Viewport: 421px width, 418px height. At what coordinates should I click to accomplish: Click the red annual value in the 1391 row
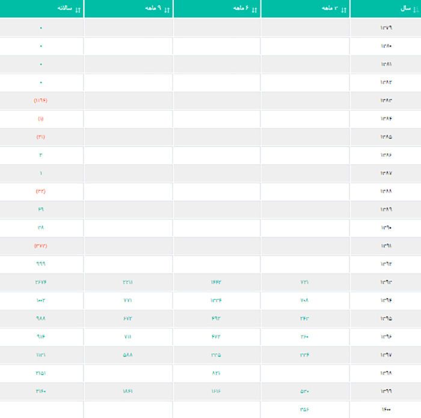pos(40,246)
